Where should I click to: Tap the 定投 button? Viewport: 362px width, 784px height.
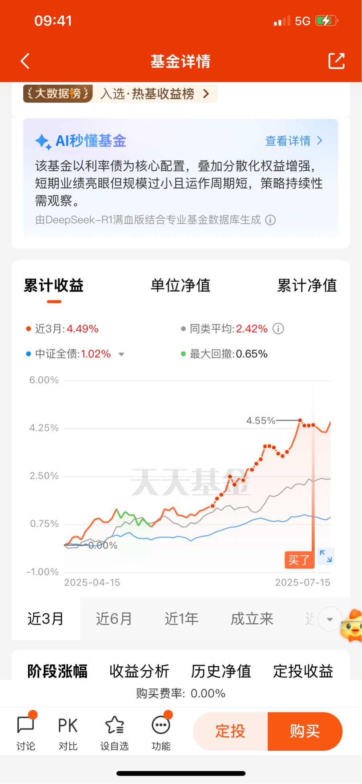click(230, 731)
